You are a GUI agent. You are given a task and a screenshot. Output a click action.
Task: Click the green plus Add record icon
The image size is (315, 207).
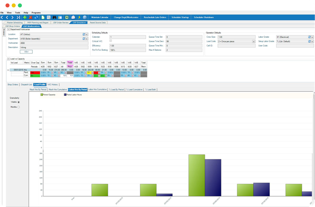tap(25, 17)
